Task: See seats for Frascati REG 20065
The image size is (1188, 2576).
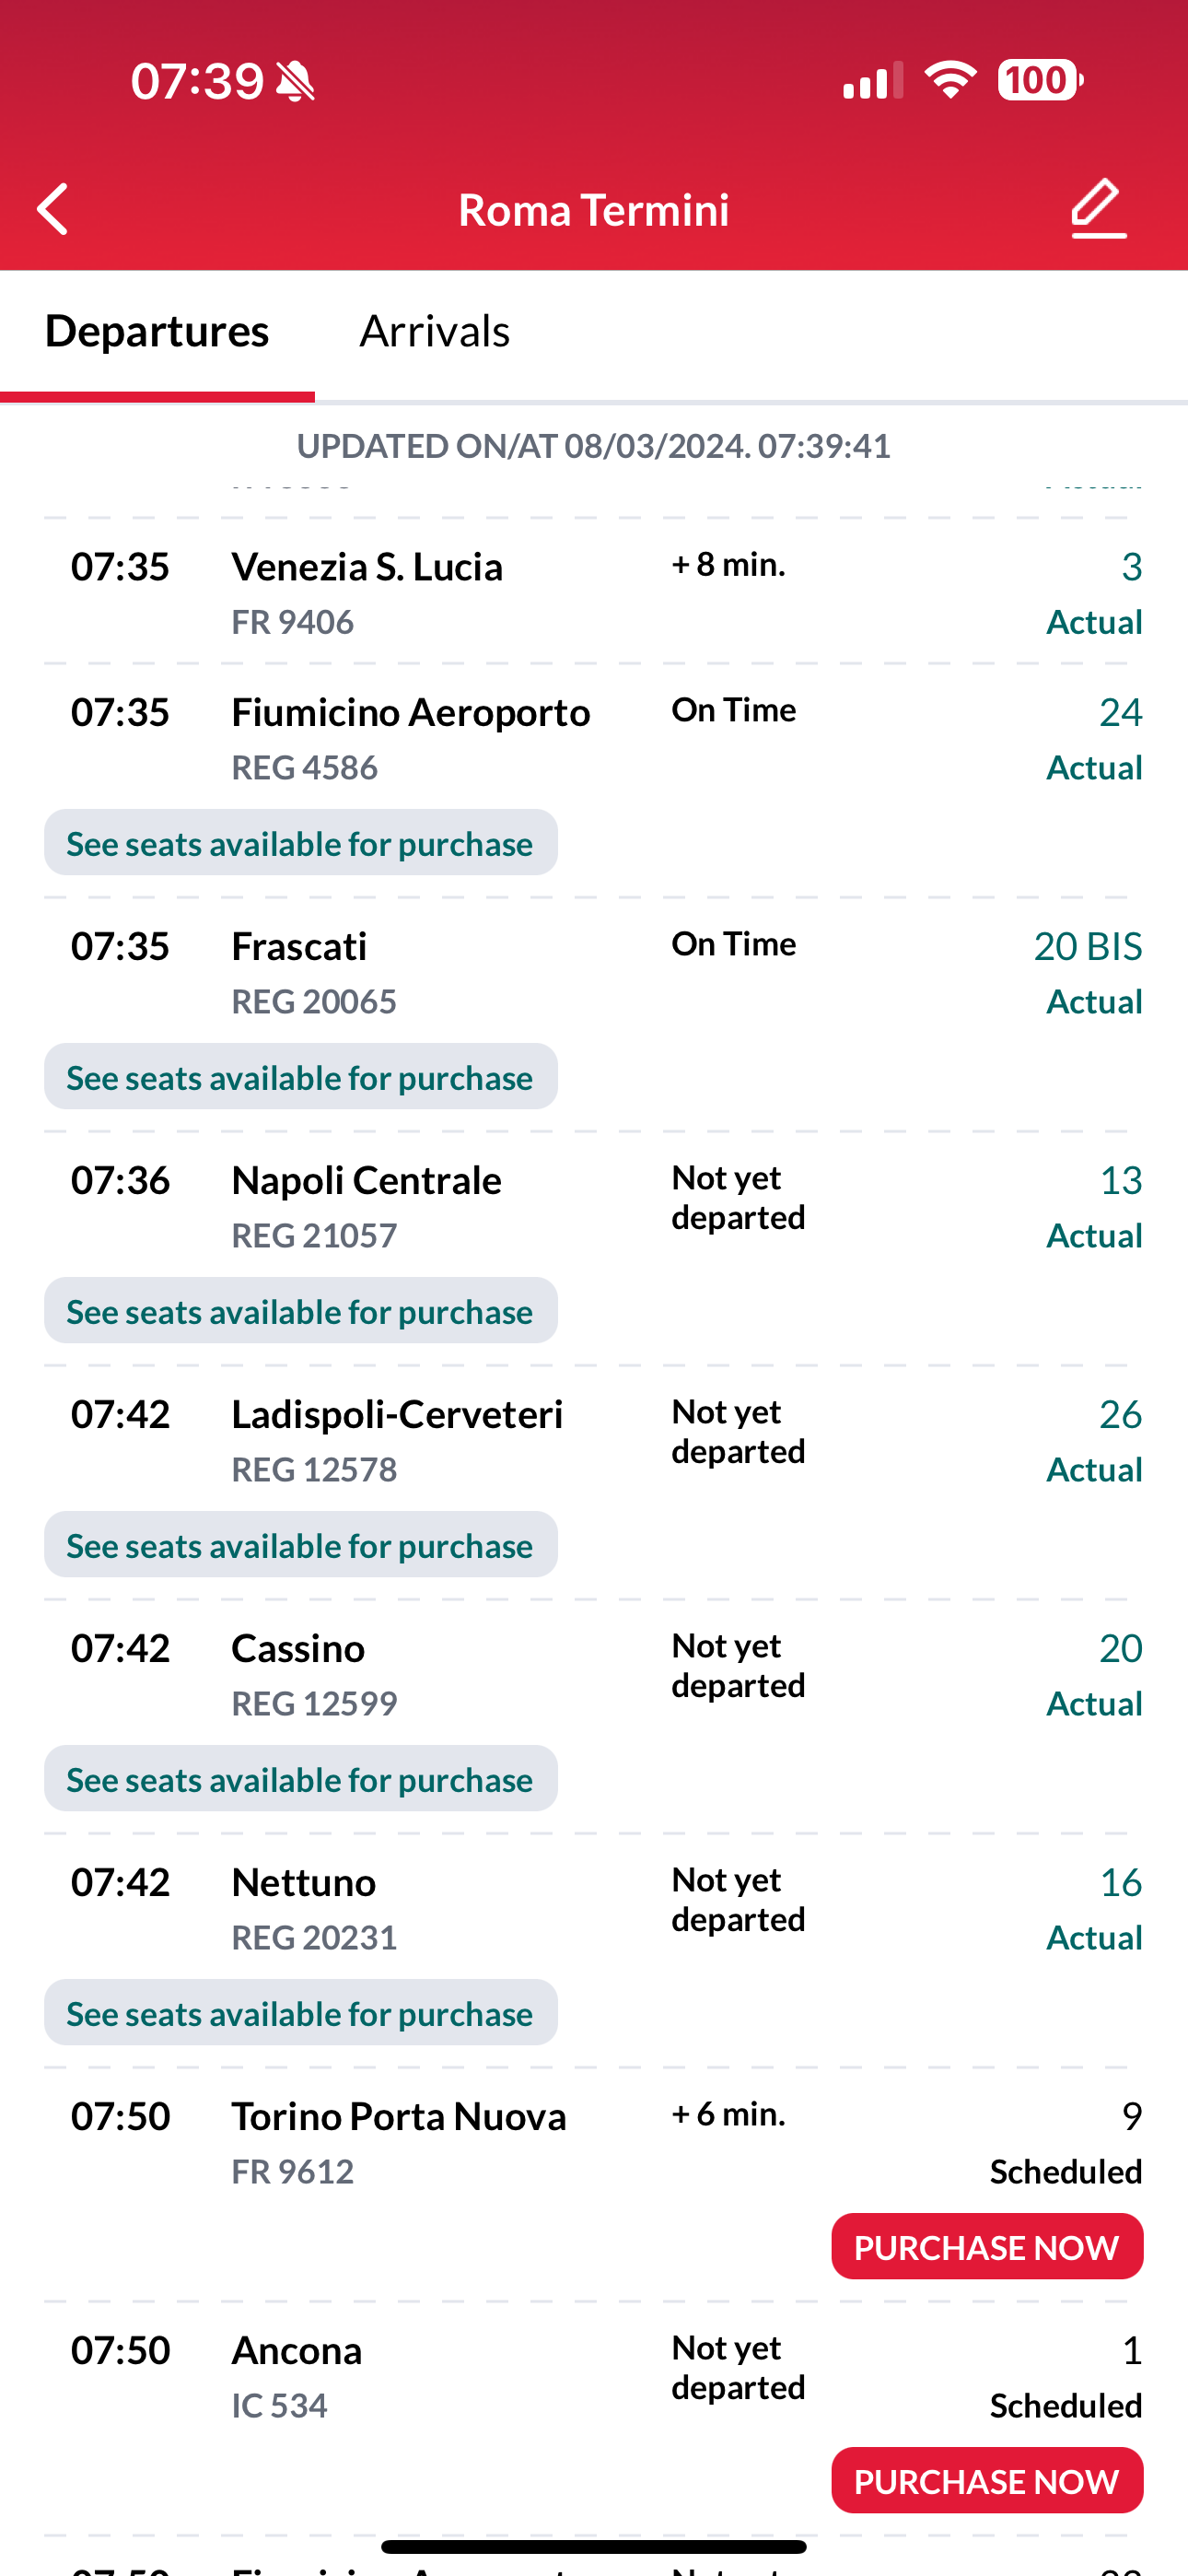Action: (300, 1077)
